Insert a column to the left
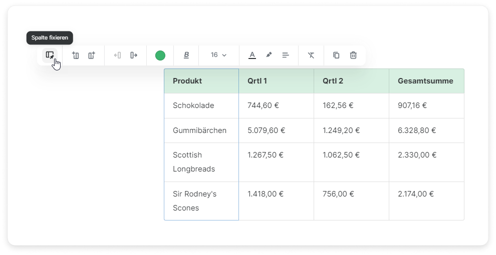 (x=76, y=55)
